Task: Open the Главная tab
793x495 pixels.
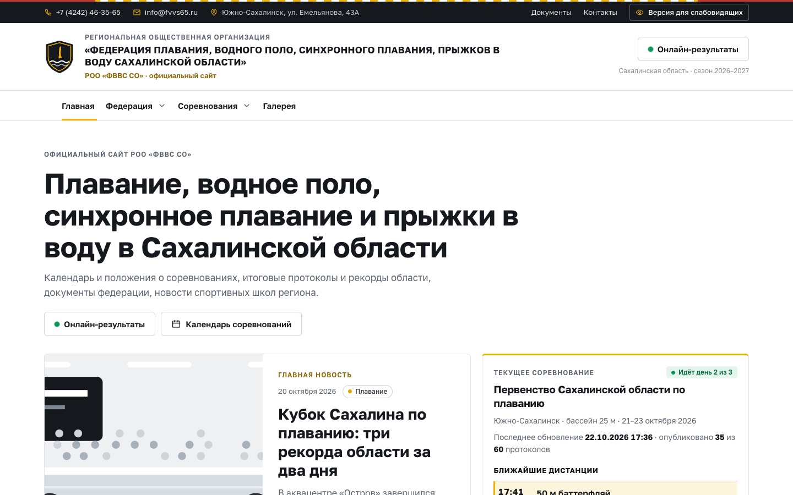Action: coord(78,106)
